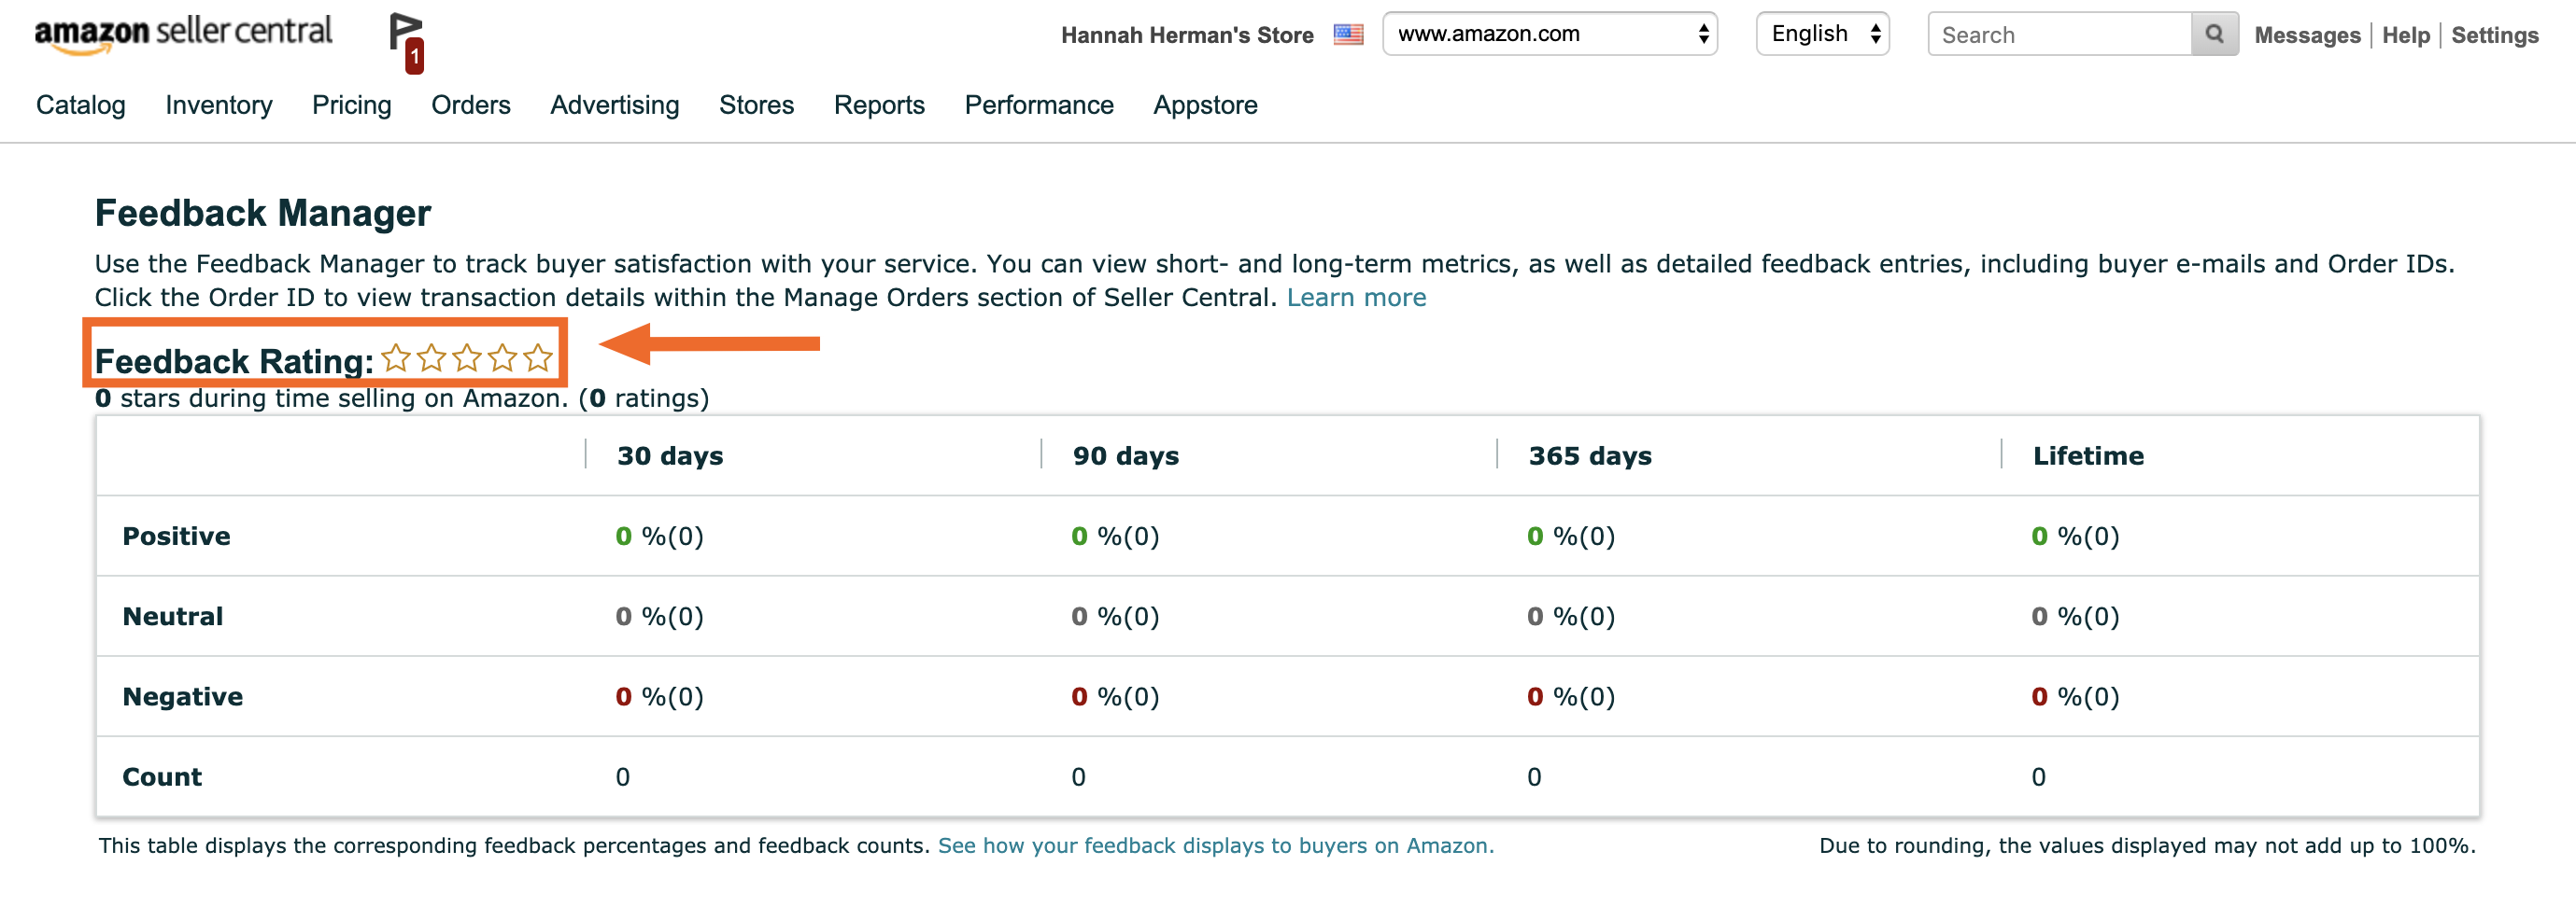This screenshot has height=907, width=2576.
Task: Open the English language dropdown
Action: click(1822, 34)
